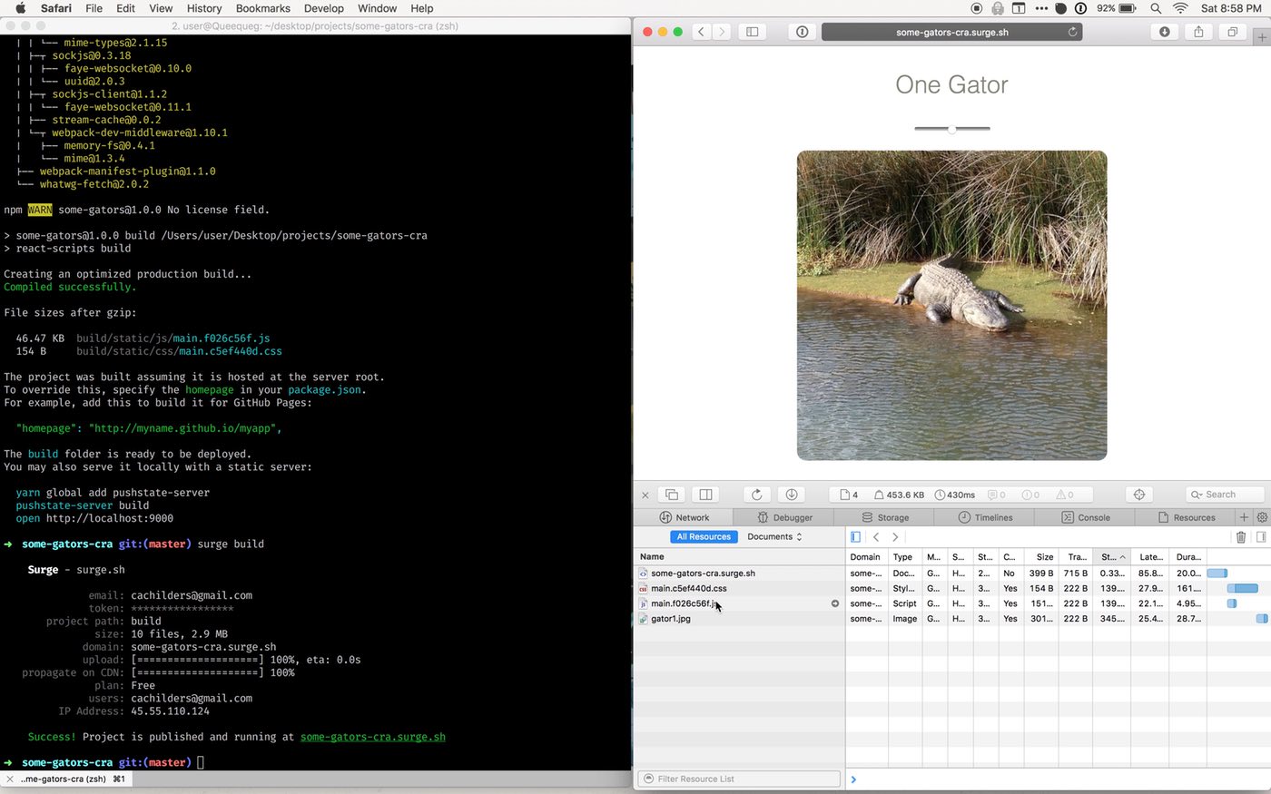Image resolution: width=1271 pixels, height=794 pixels.
Task: Switch to the Network tab
Action: (x=685, y=517)
